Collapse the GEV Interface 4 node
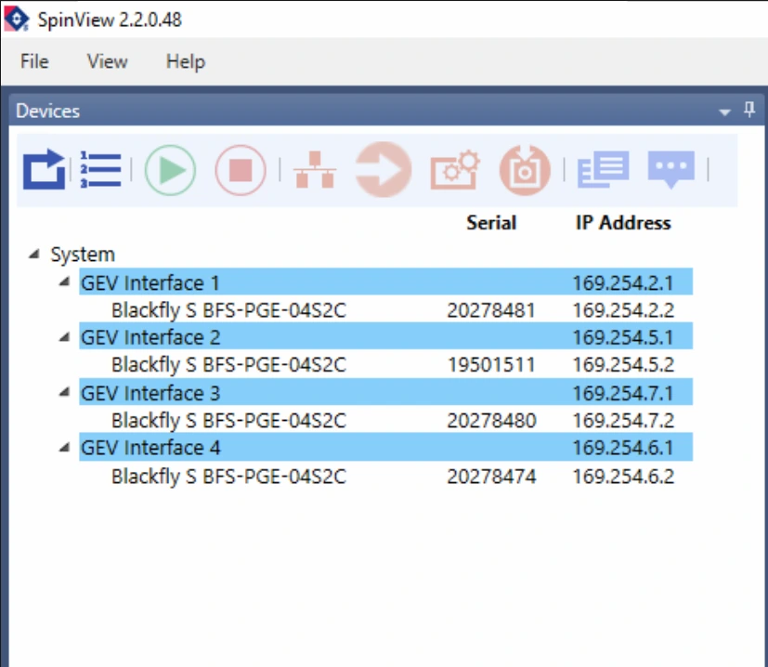Screen dimensions: 768x667 64,447
